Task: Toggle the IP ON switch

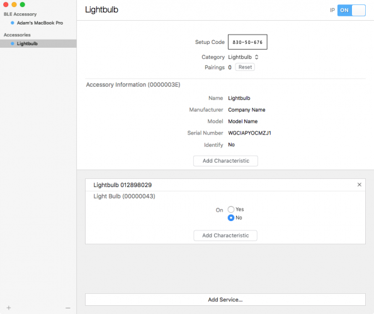Action: coord(351,10)
